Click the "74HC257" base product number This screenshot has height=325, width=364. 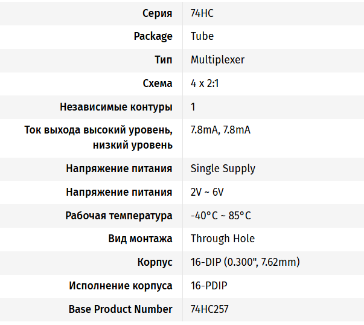pyautogui.click(x=209, y=309)
